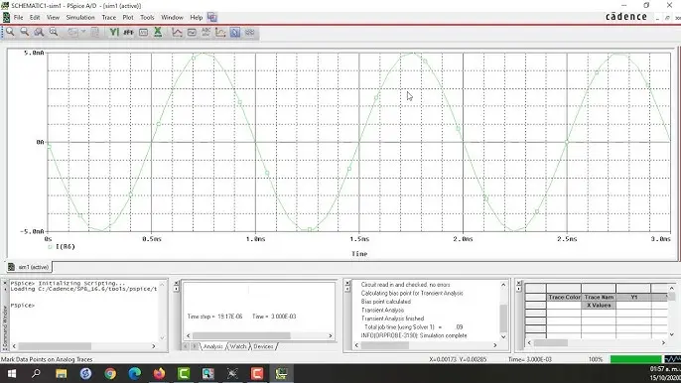Image resolution: width=681 pixels, height=383 pixels.
Task: Toggle the log Y axis icon
Action: [114, 32]
